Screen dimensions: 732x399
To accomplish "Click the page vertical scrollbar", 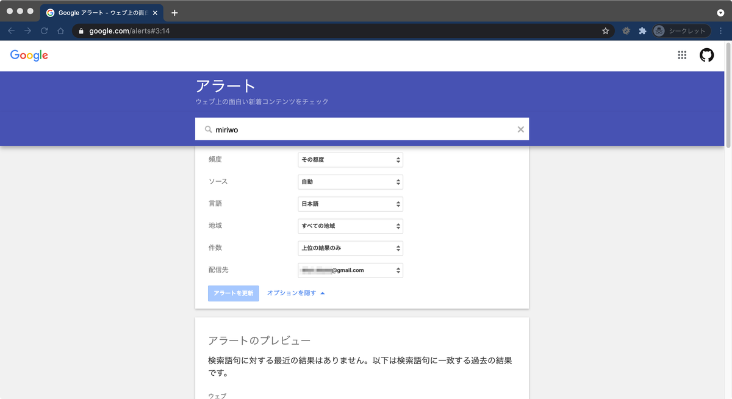I will tap(728, 95).
